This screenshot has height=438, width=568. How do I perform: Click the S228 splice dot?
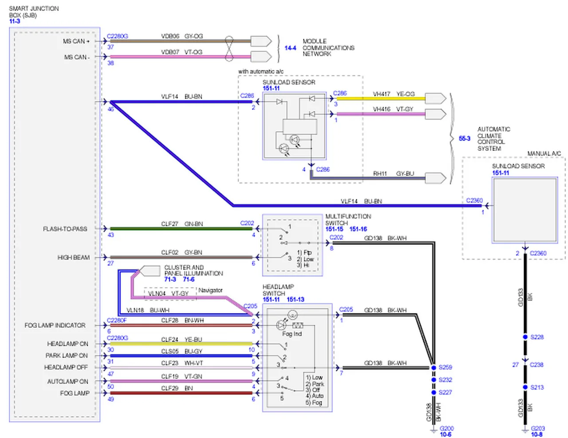(525, 337)
